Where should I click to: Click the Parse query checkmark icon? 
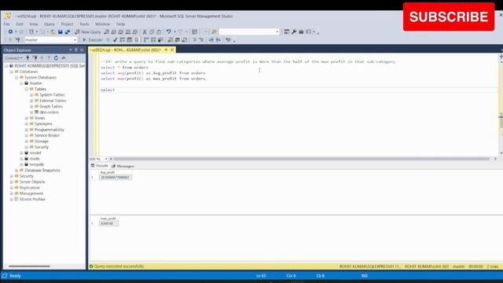pyautogui.click(x=115, y=40)
